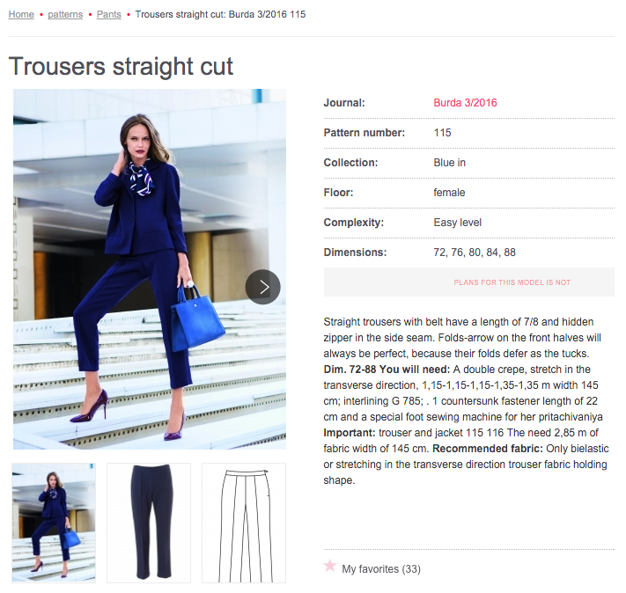Click the next image arrow on photo
This screenshot has width=626, height=593.
(x=262, y=287)
